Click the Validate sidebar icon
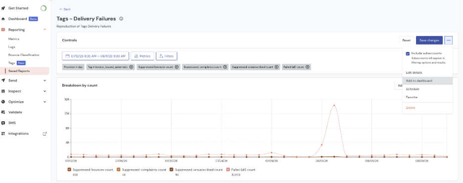This screenshot has height=183, width=463. tap(3, 112)
